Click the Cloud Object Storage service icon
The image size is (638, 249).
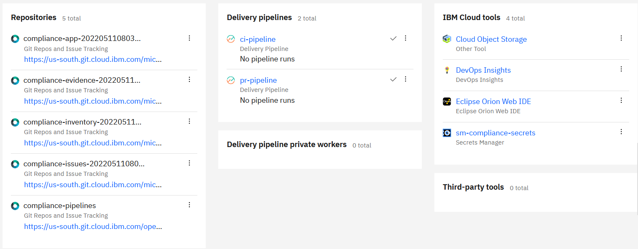[447, 38]
